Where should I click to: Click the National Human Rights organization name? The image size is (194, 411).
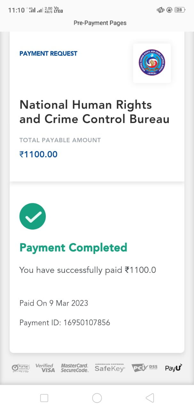pyautogui.click(x=94, y=112)
